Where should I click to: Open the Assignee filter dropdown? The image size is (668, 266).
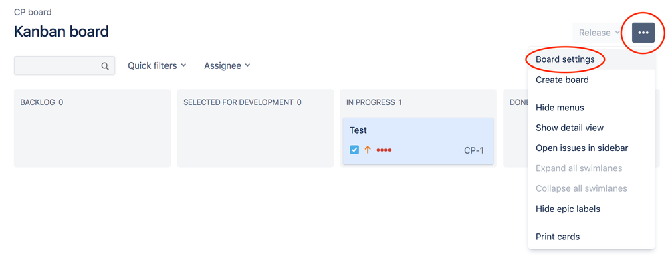pyautogui.click(x=227, y=65)
